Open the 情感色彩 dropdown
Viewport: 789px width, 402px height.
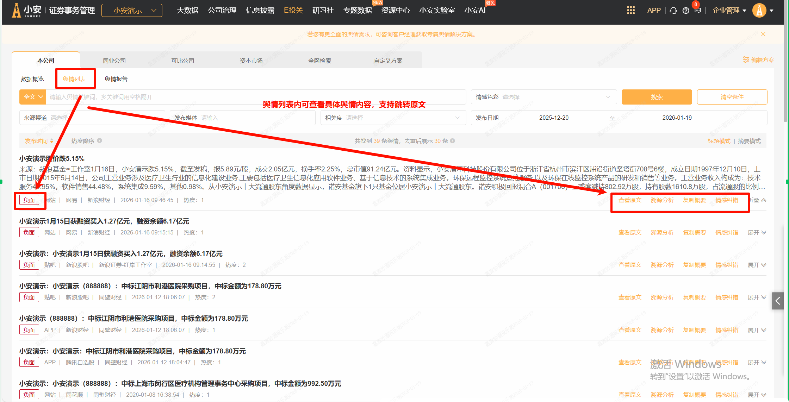(x=543, y=97)
